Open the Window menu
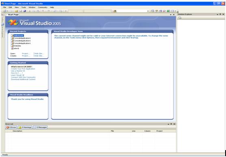Viewport: 226px width, 157px height. click(32, 7)
